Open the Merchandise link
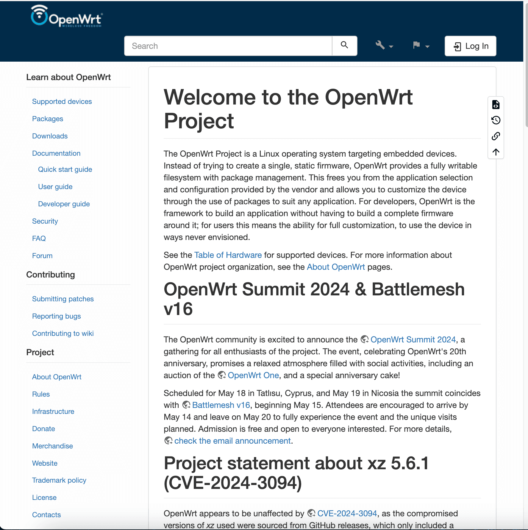This screenshot has height=530, width=528. (53, 446)
